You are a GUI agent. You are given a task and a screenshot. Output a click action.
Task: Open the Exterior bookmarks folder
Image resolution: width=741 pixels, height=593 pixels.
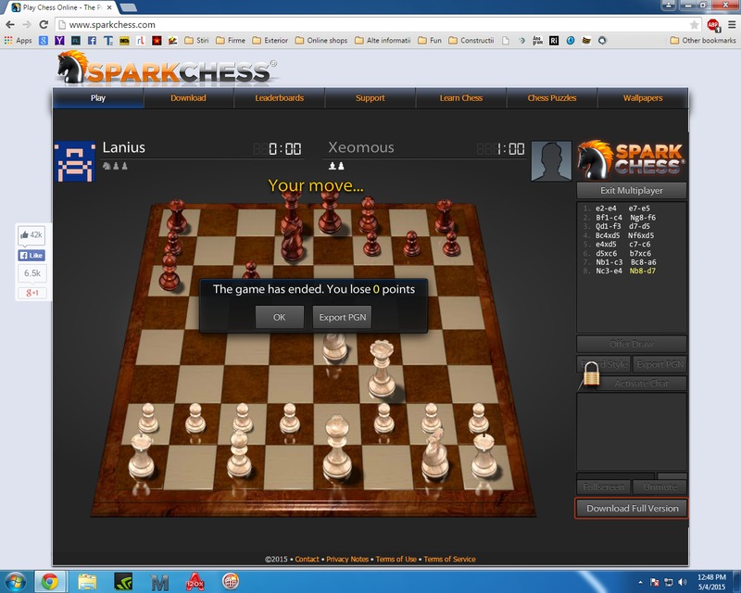(270, 40)
